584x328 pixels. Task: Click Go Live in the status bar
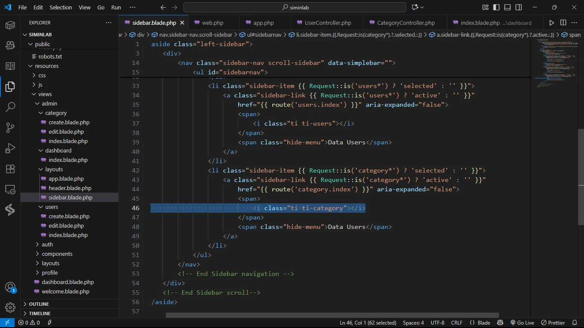522,323
